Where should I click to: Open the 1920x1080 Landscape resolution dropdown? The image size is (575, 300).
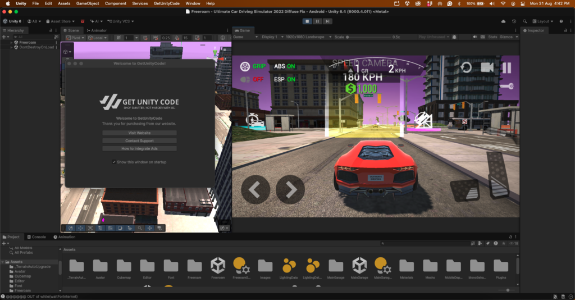coord(308,37)
